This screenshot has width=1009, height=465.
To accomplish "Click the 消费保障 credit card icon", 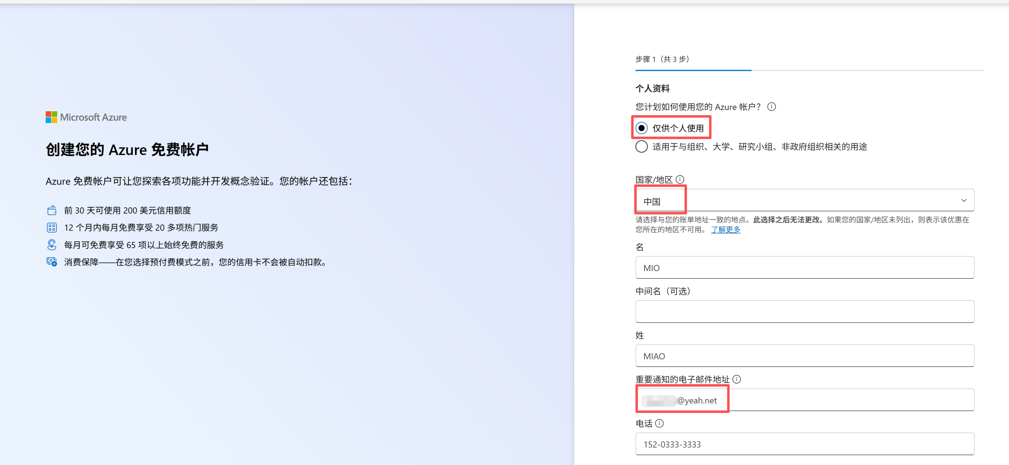I will 51,262.
